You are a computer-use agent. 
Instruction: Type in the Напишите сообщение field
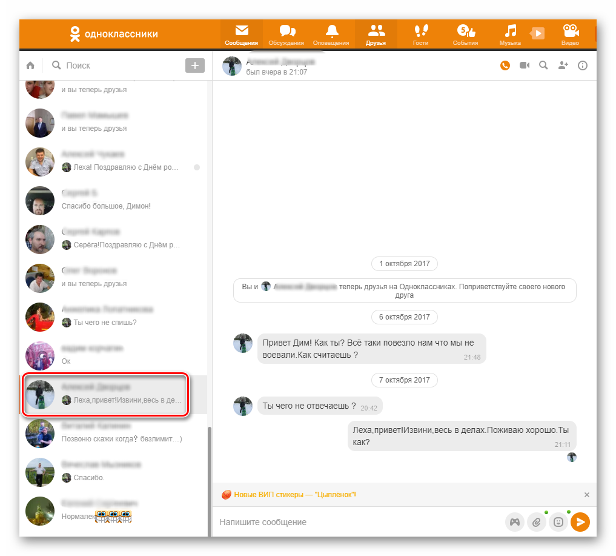point(357,522)
